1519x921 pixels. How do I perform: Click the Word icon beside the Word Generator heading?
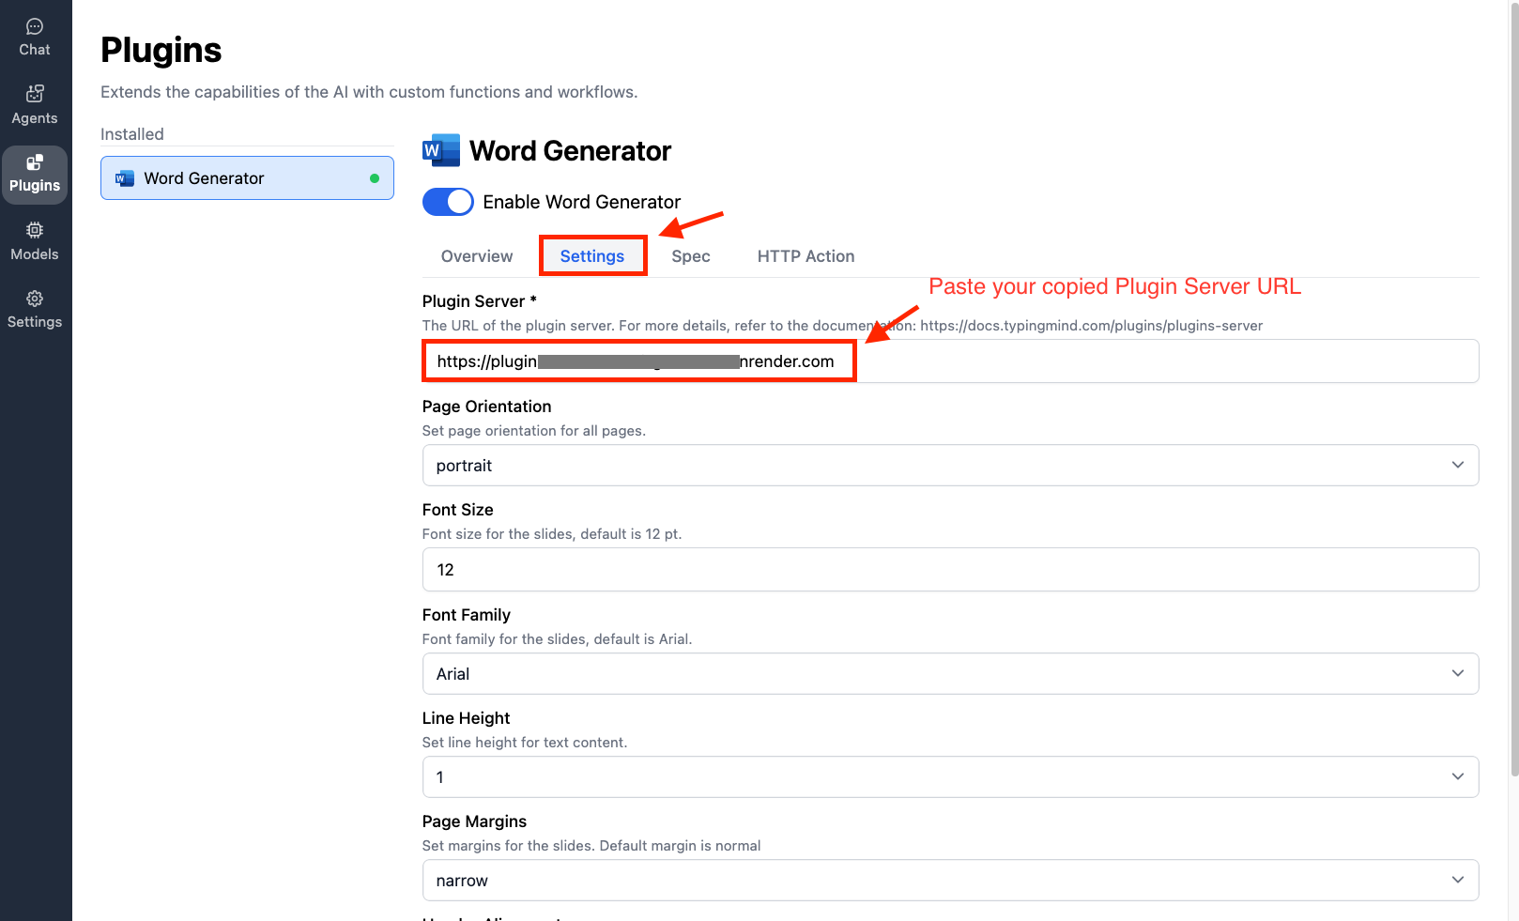coord(441,150)
